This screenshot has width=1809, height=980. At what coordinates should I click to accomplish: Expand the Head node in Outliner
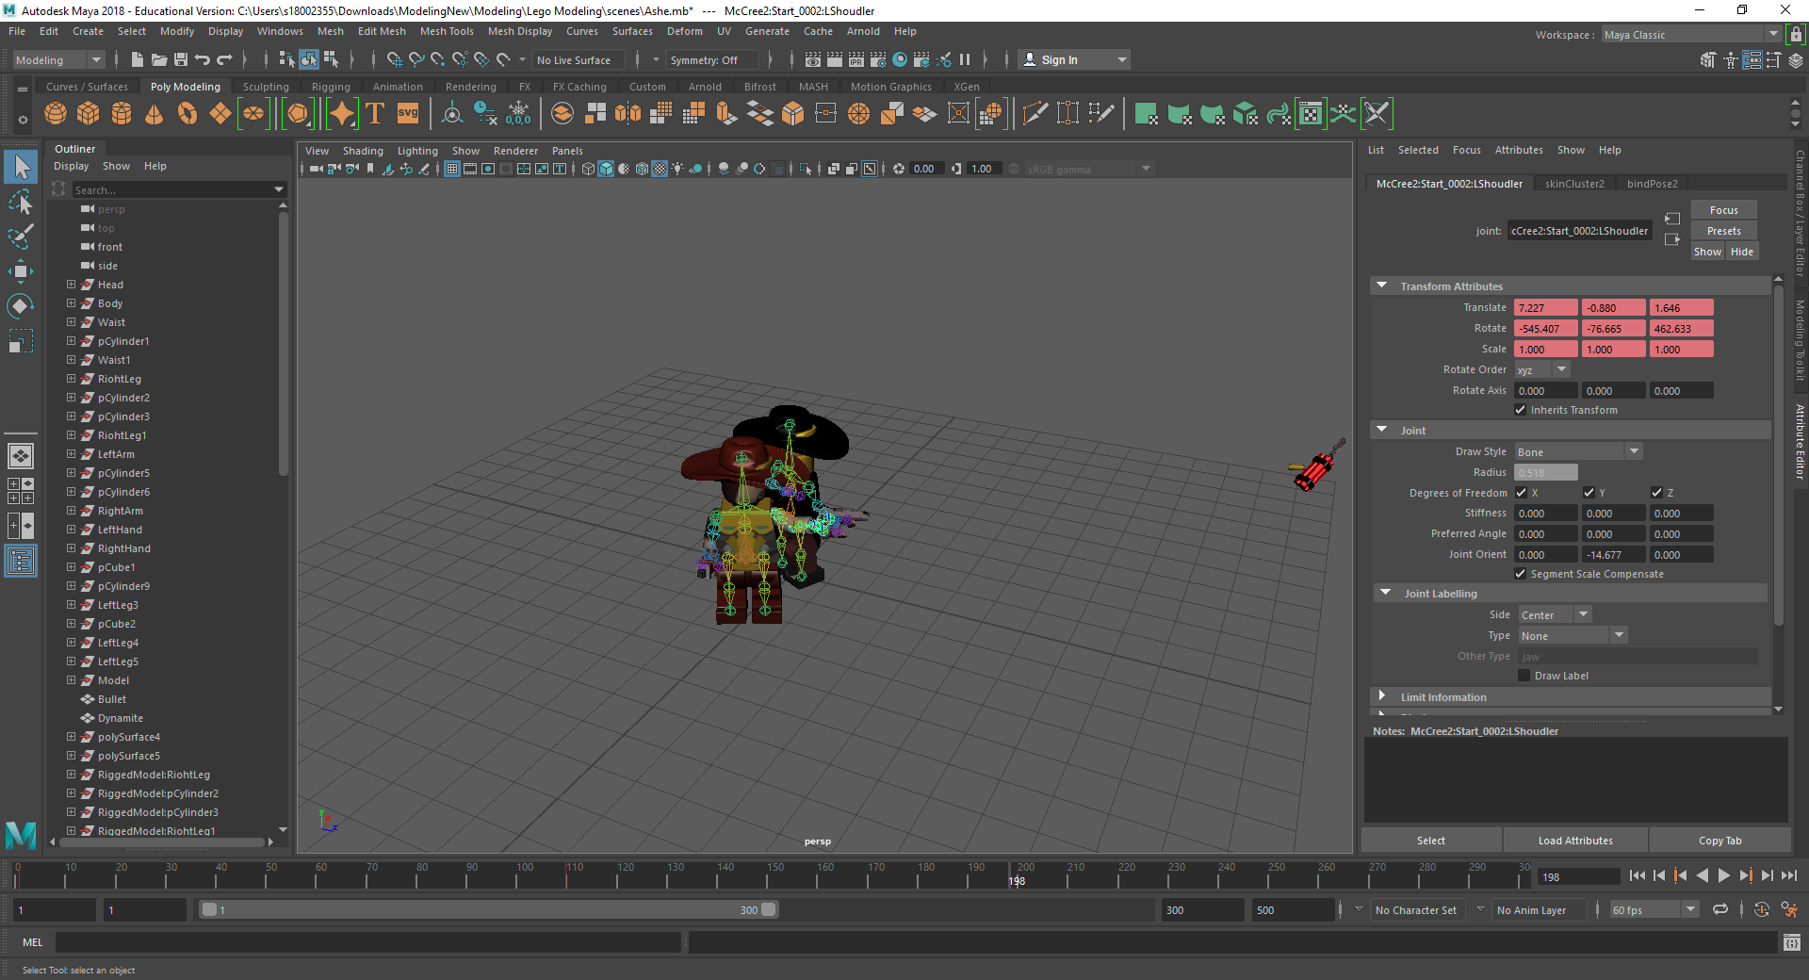[71, 285]
